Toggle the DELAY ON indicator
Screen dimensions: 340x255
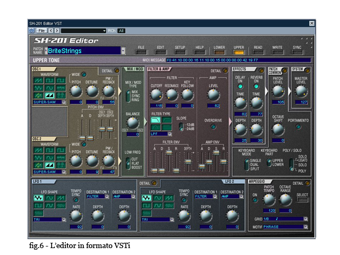(x=240, y=86)
